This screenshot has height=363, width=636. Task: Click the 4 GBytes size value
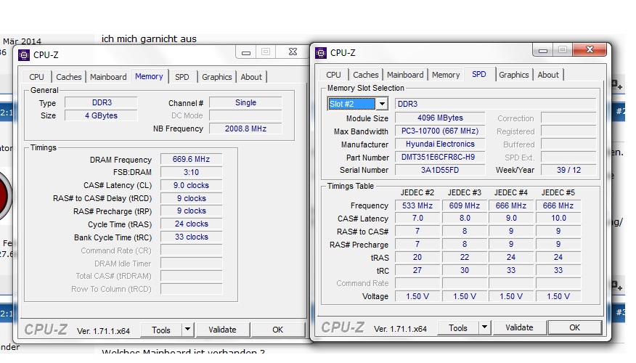102,115
